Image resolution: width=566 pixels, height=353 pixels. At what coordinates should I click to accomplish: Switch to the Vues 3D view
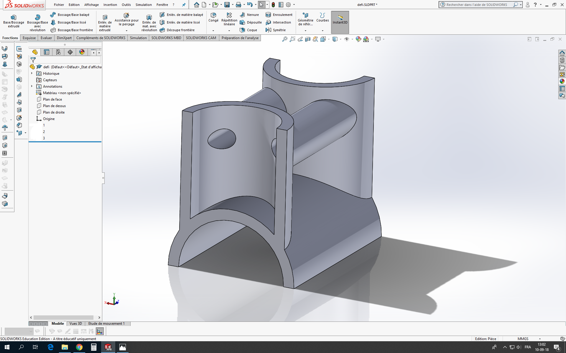click(x=75, y=323)
